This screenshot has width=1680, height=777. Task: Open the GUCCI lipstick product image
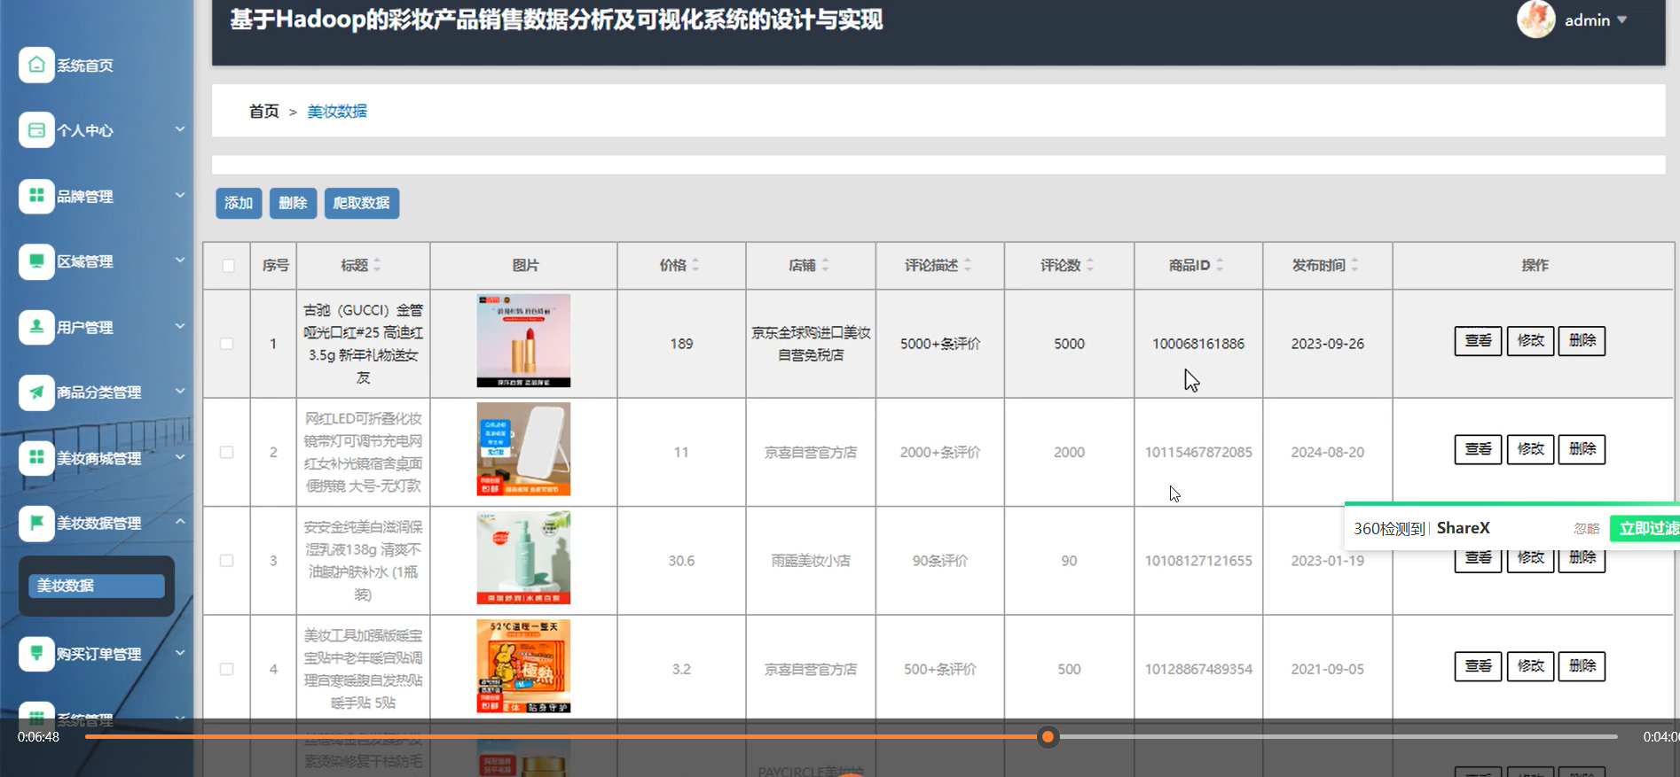523,341
